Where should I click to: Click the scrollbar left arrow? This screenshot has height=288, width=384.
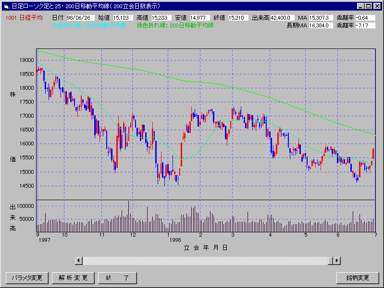pyautogui.click(x=79, y=260)
